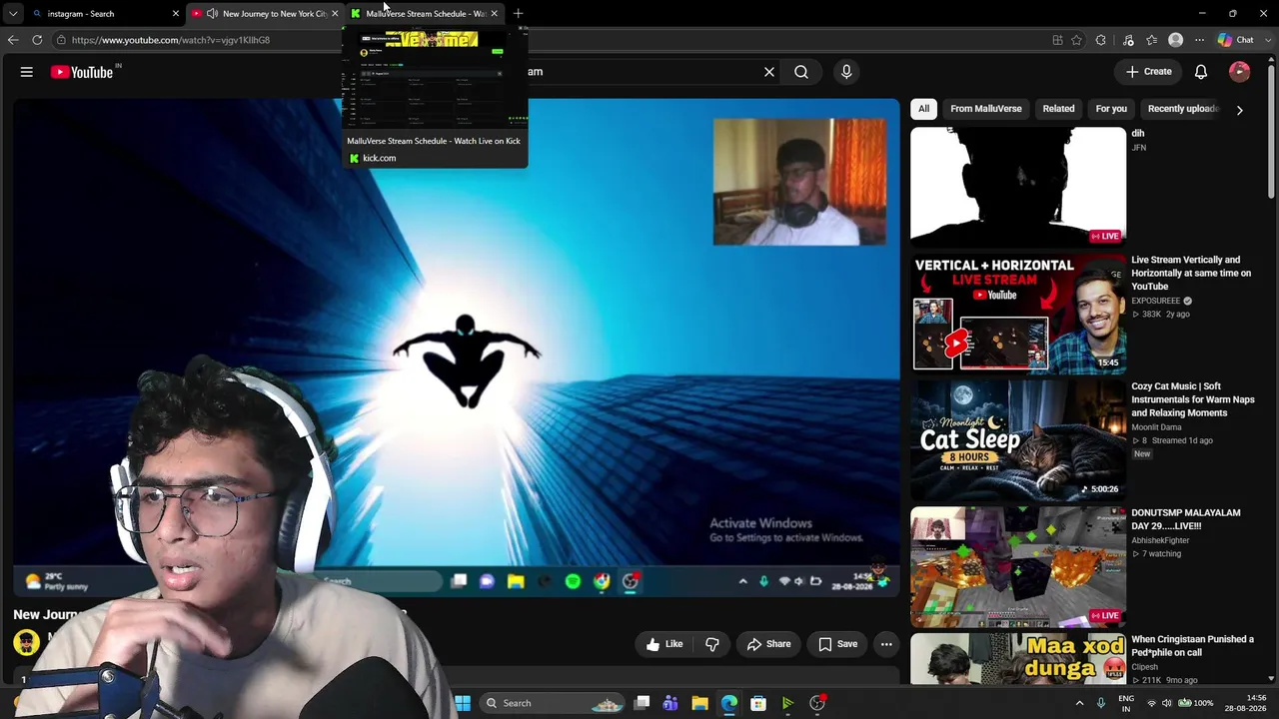The image size is (1279, 719).
Task: Open the Windows Start menu
Action: [463, 703]
